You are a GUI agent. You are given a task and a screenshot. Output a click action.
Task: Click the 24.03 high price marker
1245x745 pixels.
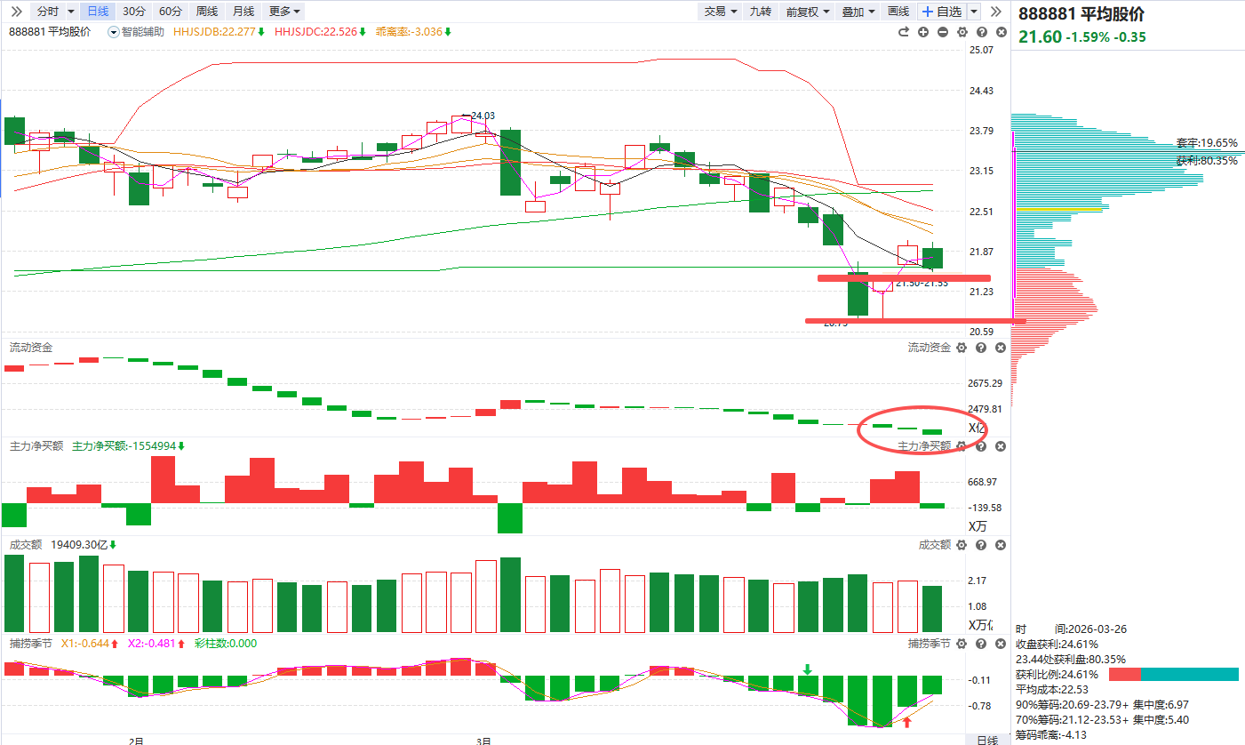coord(483,116)
